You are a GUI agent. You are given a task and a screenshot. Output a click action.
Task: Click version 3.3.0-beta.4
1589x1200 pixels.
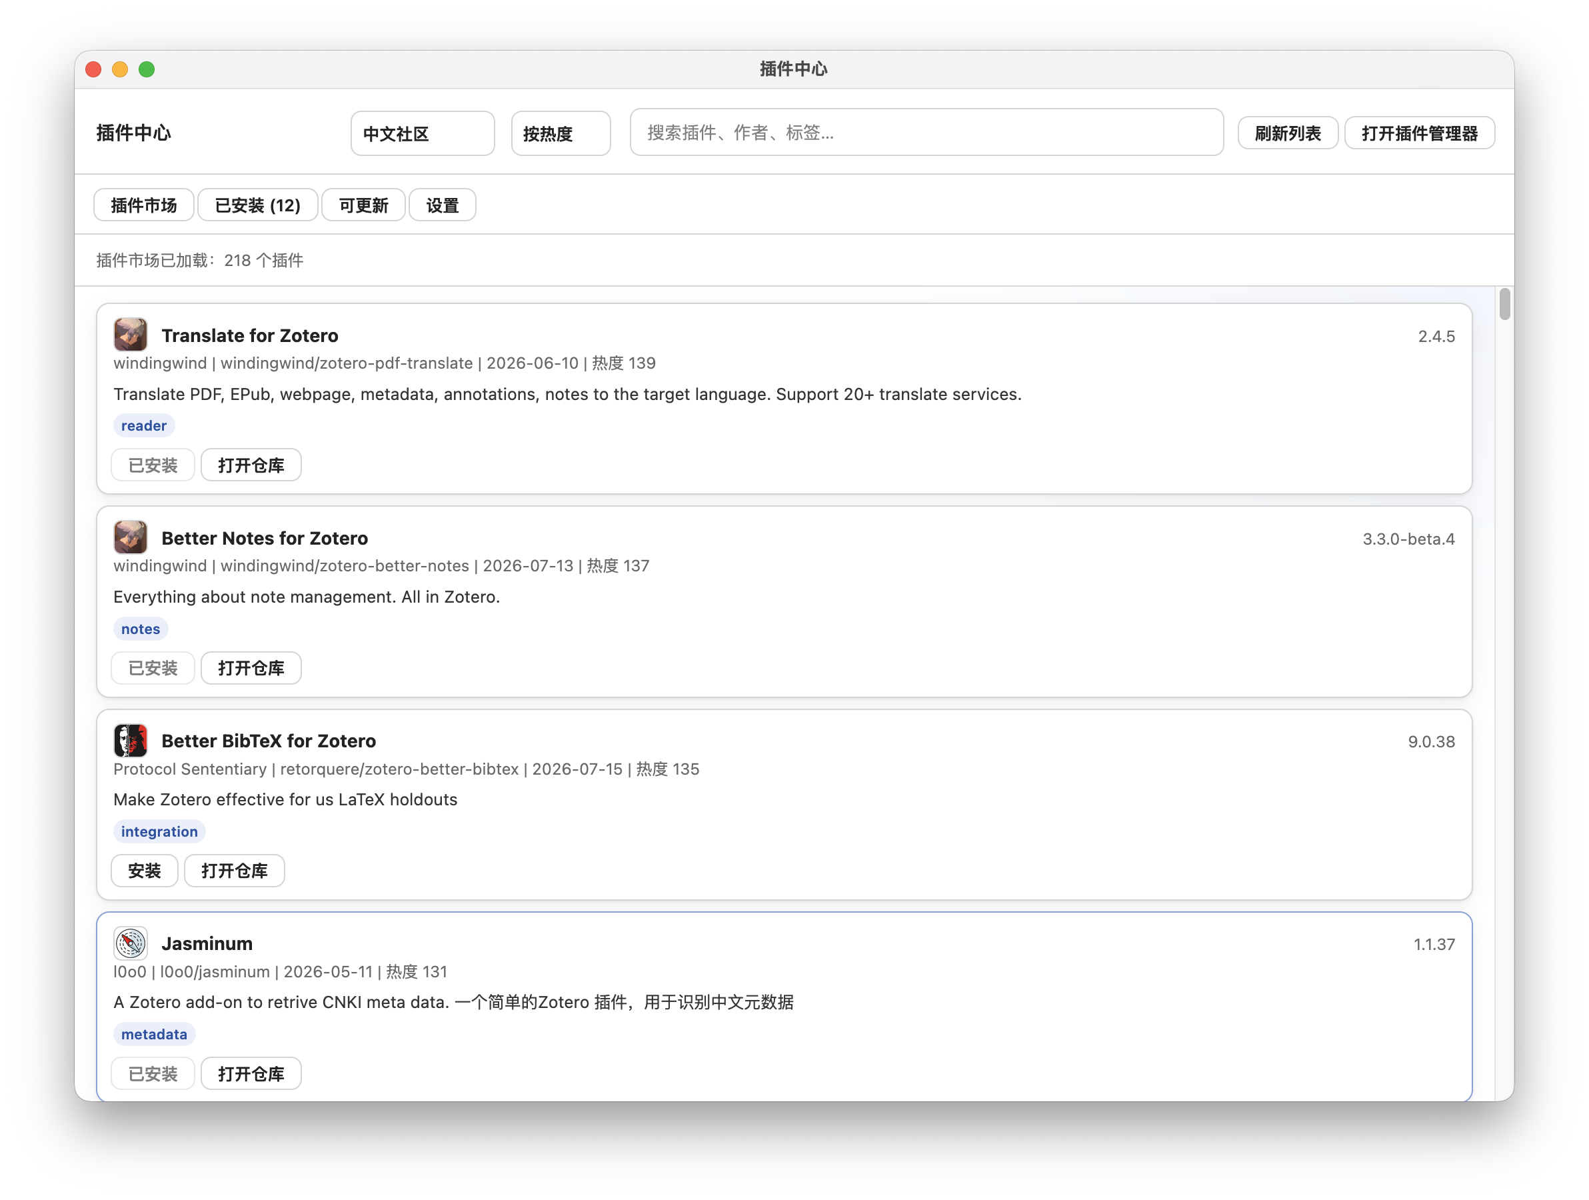click(1408, 539)
